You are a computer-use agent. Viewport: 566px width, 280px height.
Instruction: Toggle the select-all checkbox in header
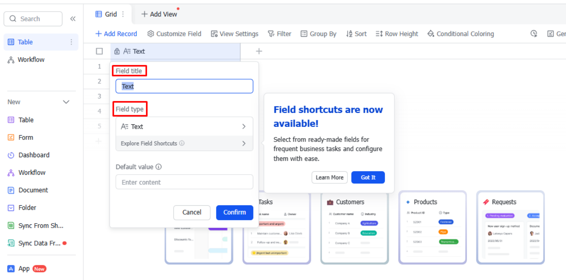point(99,52)
